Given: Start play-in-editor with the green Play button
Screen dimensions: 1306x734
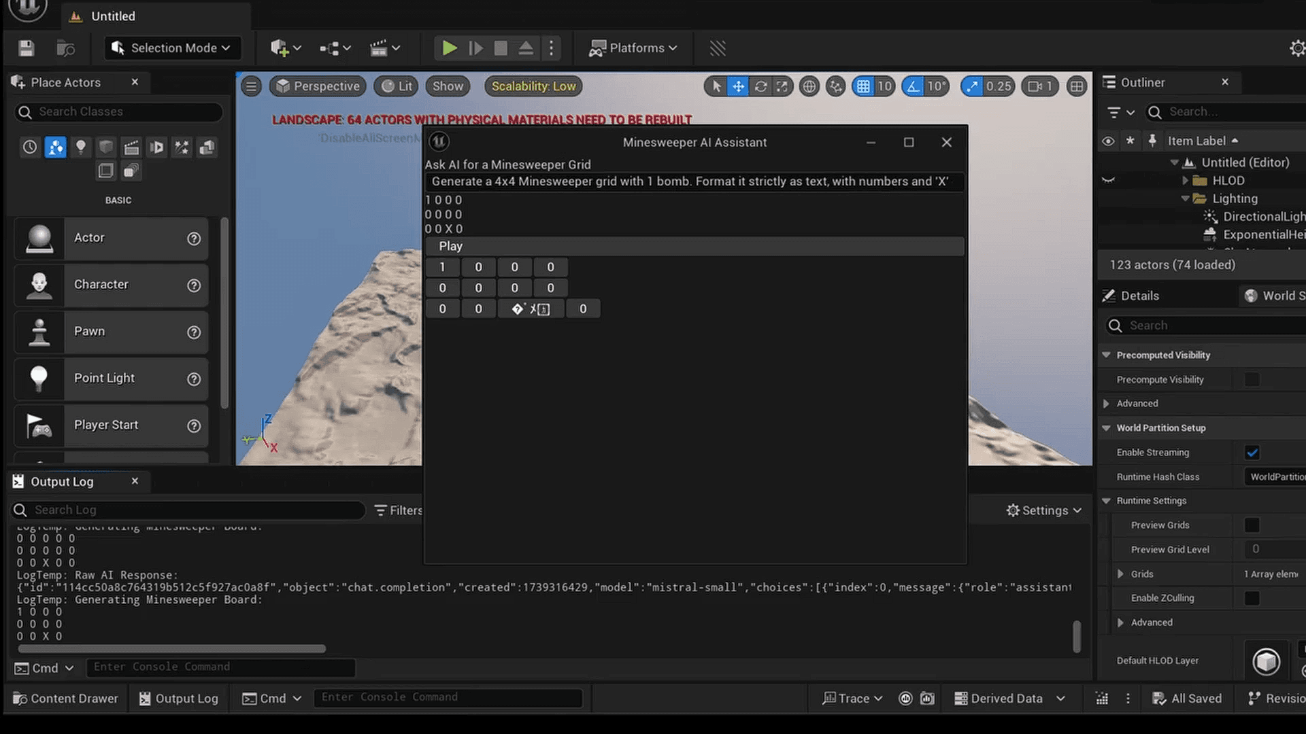Looking at the screenshot, I should [449, 48].
